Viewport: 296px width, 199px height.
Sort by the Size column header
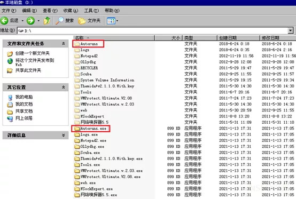(168, 38)
